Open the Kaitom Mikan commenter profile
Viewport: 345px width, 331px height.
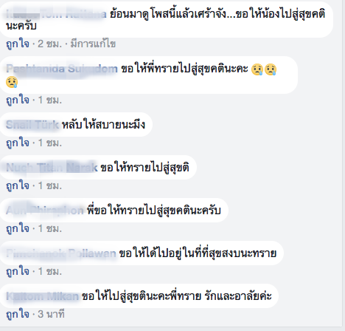[42, 296]
